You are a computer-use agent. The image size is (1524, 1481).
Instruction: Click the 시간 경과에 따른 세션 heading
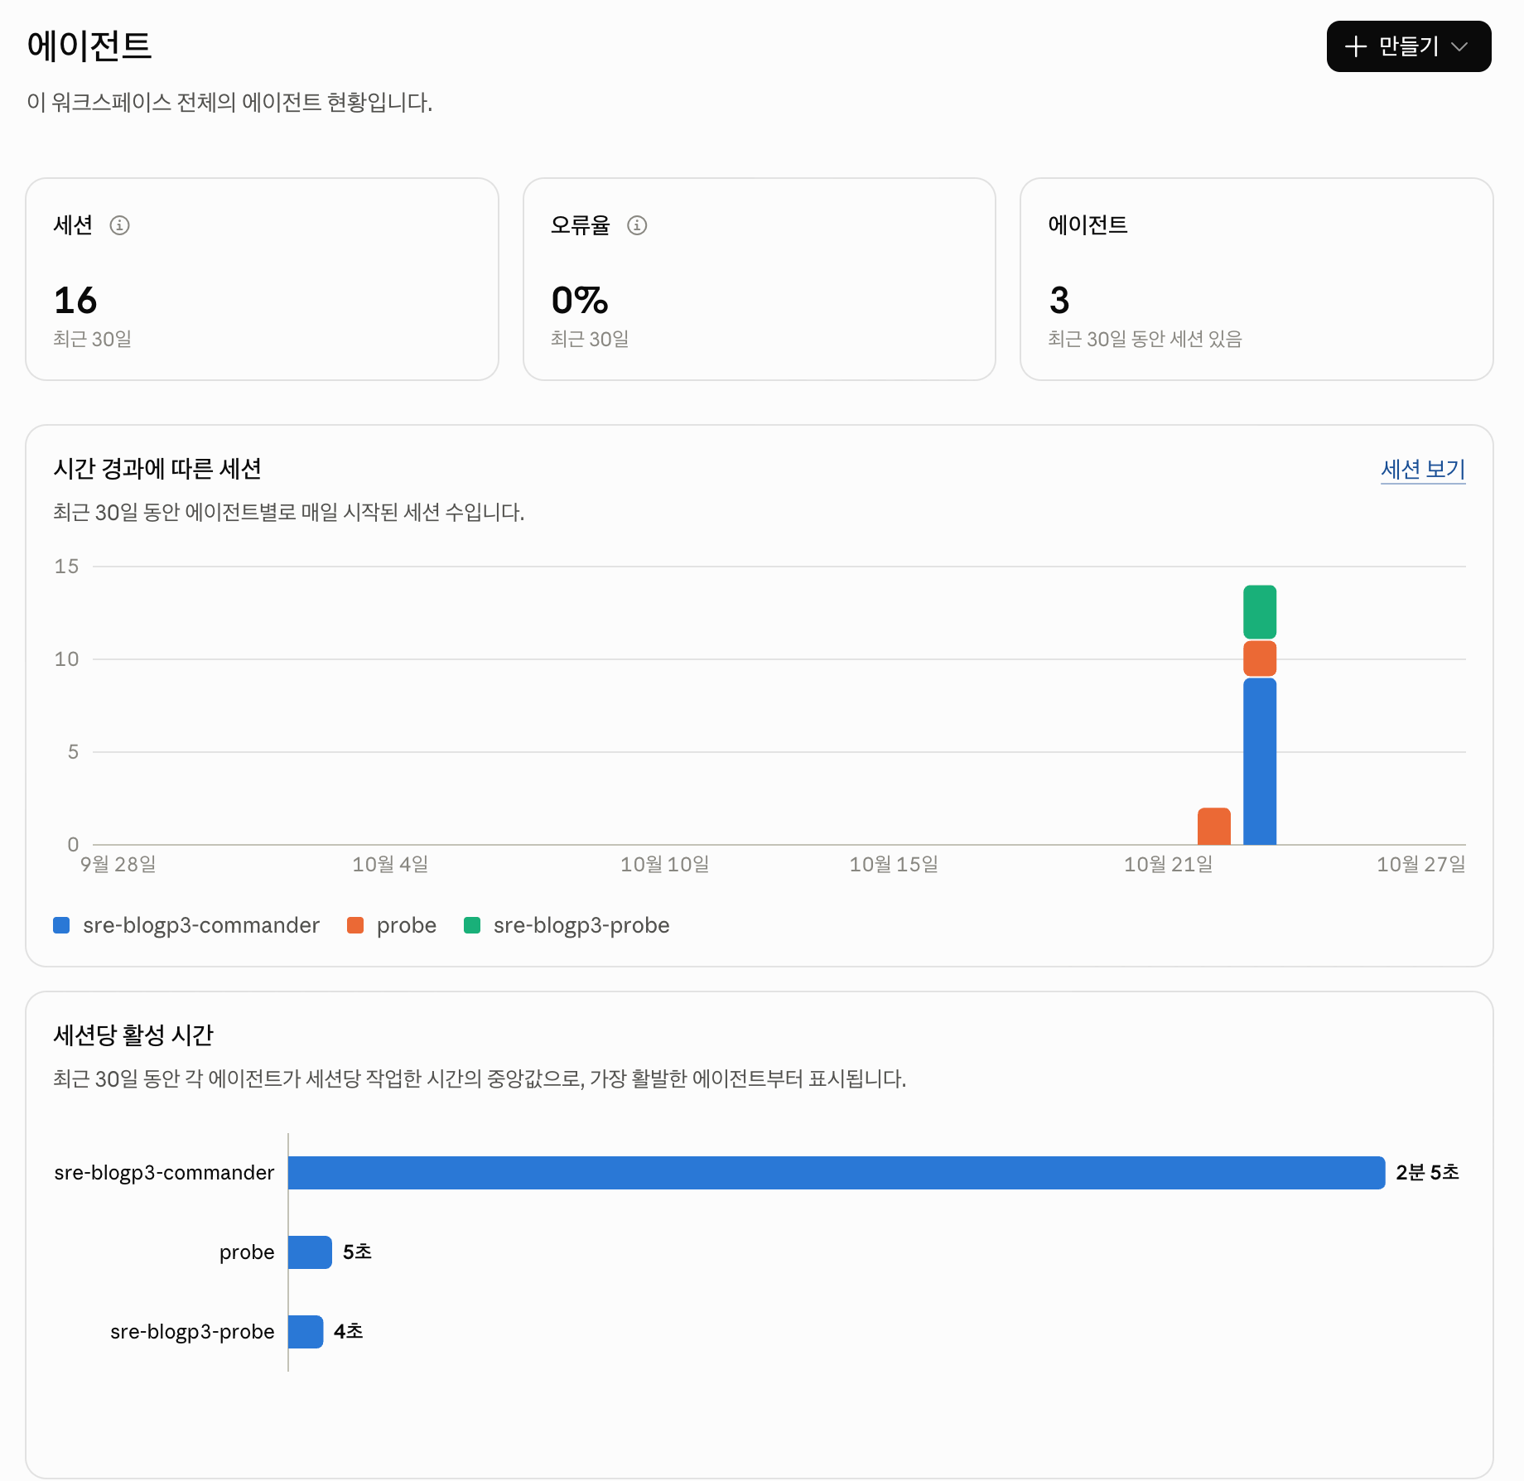(x=157, y=469)
